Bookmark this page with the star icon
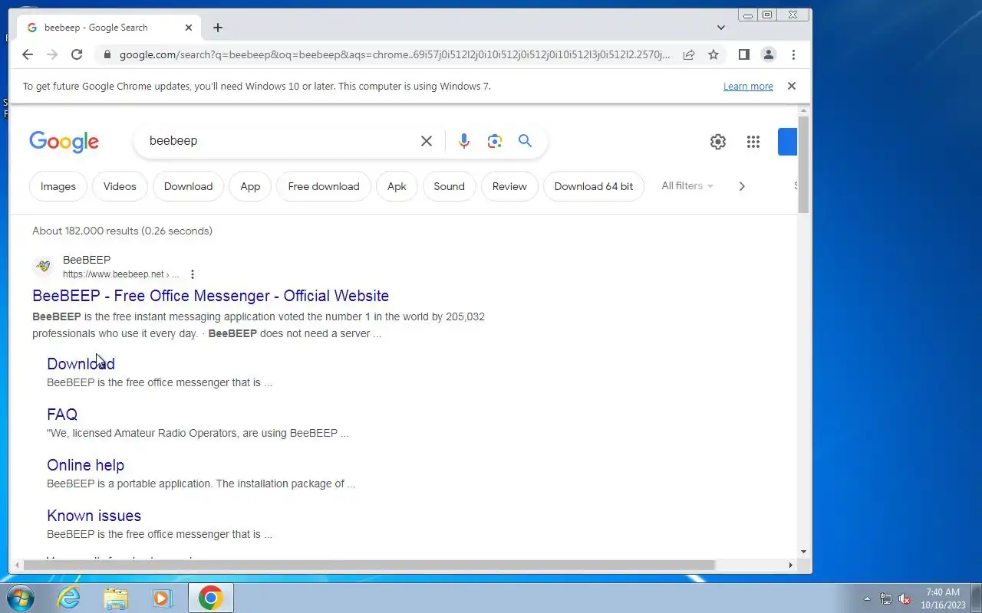This screenshot has width=982, height=613. coord(713,54)
